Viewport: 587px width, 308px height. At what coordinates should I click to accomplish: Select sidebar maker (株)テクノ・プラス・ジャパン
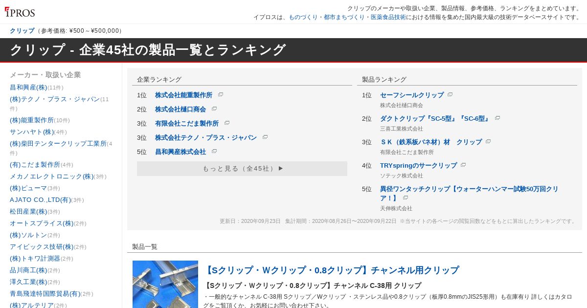click(55, 99)
